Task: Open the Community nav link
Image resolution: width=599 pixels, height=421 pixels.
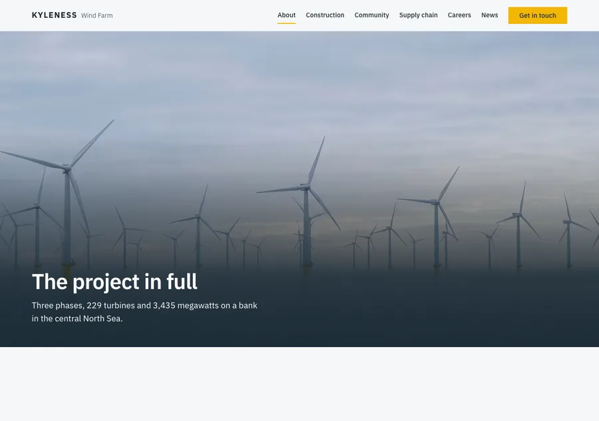Action: (x=371, y=15)
